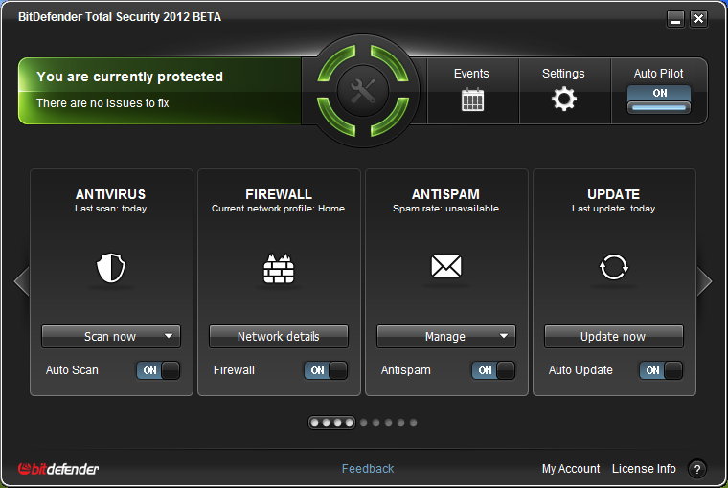Switch off the Antispam toggle
Image resolution: width=728 pixels, height=488 pixels.
pyautogui.click(x=493, y=370)
